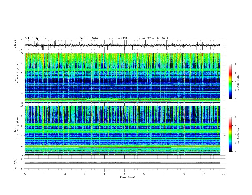The height and width of the screenshot is (195, 252).
Task: Click the "ch.1(V)" waveform axis label
Action: [x=15, y=45]
